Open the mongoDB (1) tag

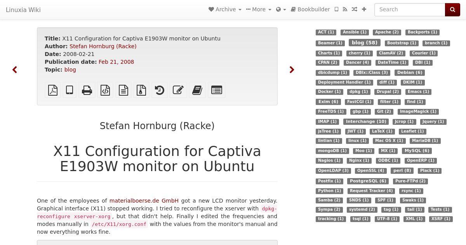pyautogui.click(x=332, y=151)
